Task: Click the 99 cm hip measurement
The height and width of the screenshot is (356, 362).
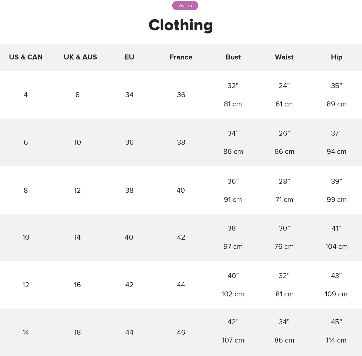Action: click(x=336, y=200)
